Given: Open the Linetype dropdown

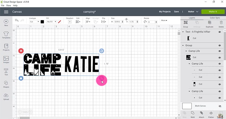Looking at the screenshot, I should coord(34,22).
